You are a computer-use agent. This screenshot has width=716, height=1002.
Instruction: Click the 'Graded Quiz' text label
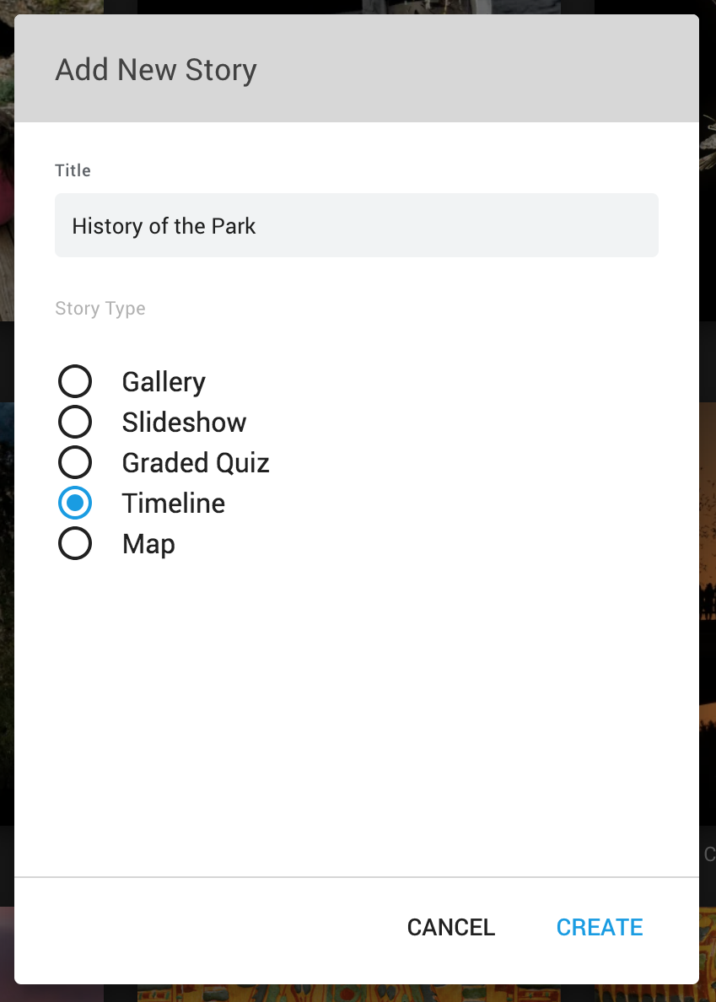pyautogui.click(x=196, y=463)
